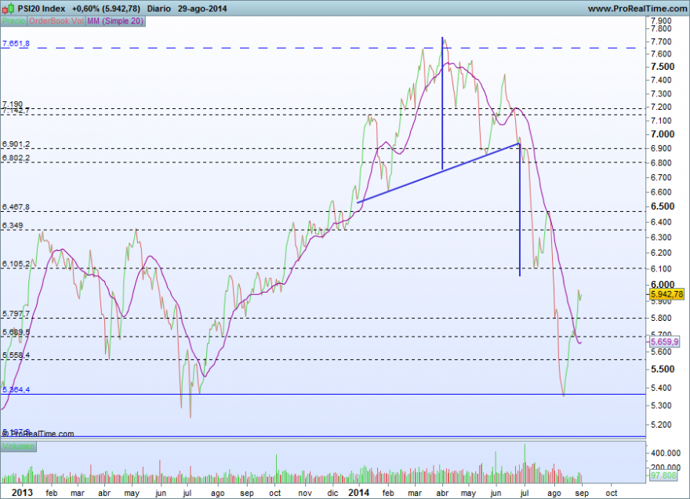Click the oct label at far right of axis
Image resolution: width=690 pixels, height=499 pixels.
coord(612,493)
